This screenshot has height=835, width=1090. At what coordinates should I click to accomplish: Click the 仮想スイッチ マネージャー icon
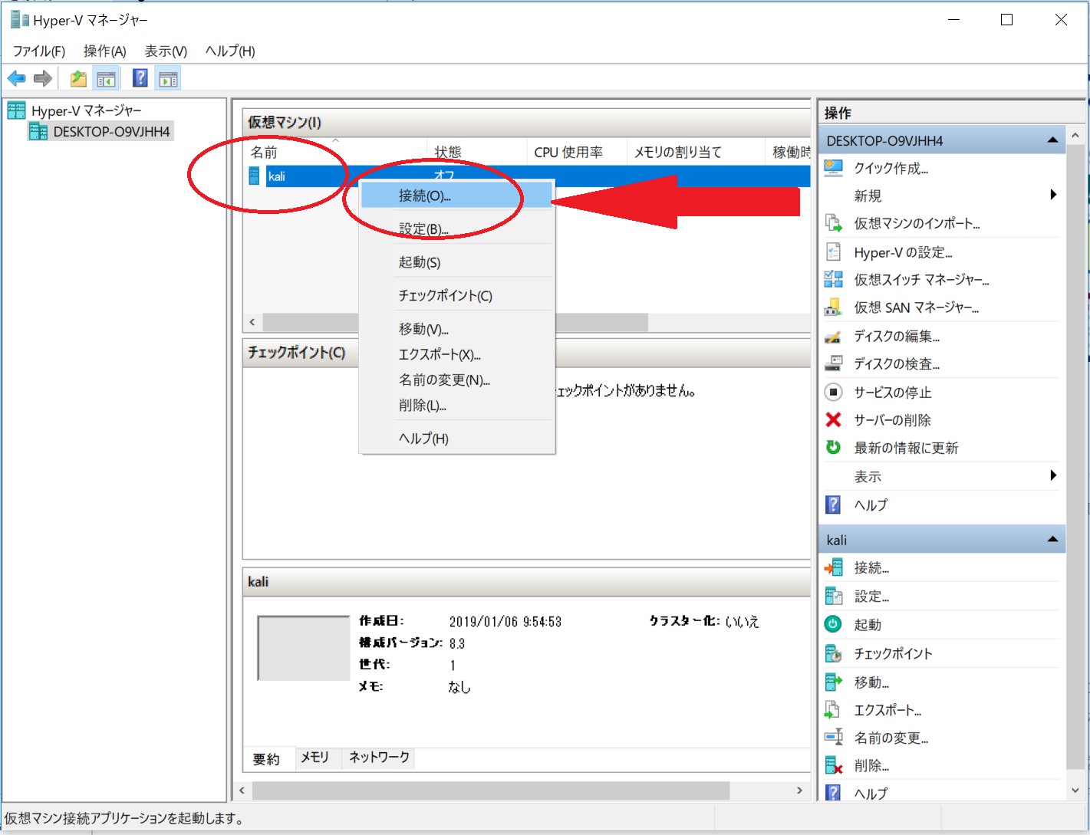833,280
